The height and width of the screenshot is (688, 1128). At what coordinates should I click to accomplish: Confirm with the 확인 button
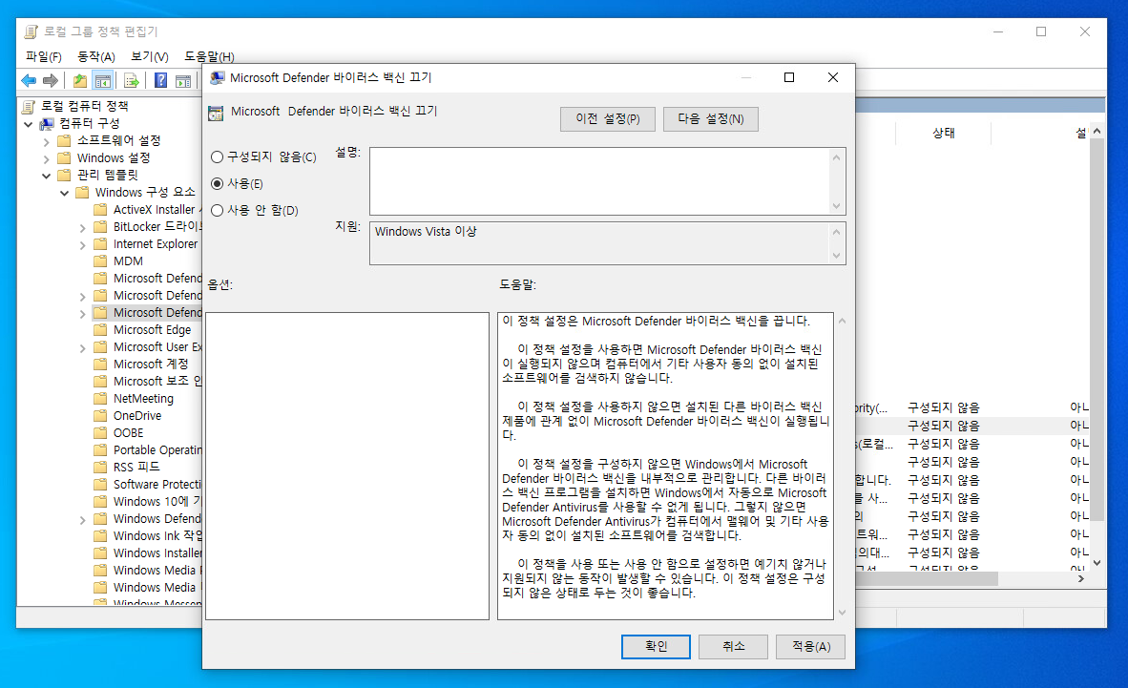click(x=656, y=646)
